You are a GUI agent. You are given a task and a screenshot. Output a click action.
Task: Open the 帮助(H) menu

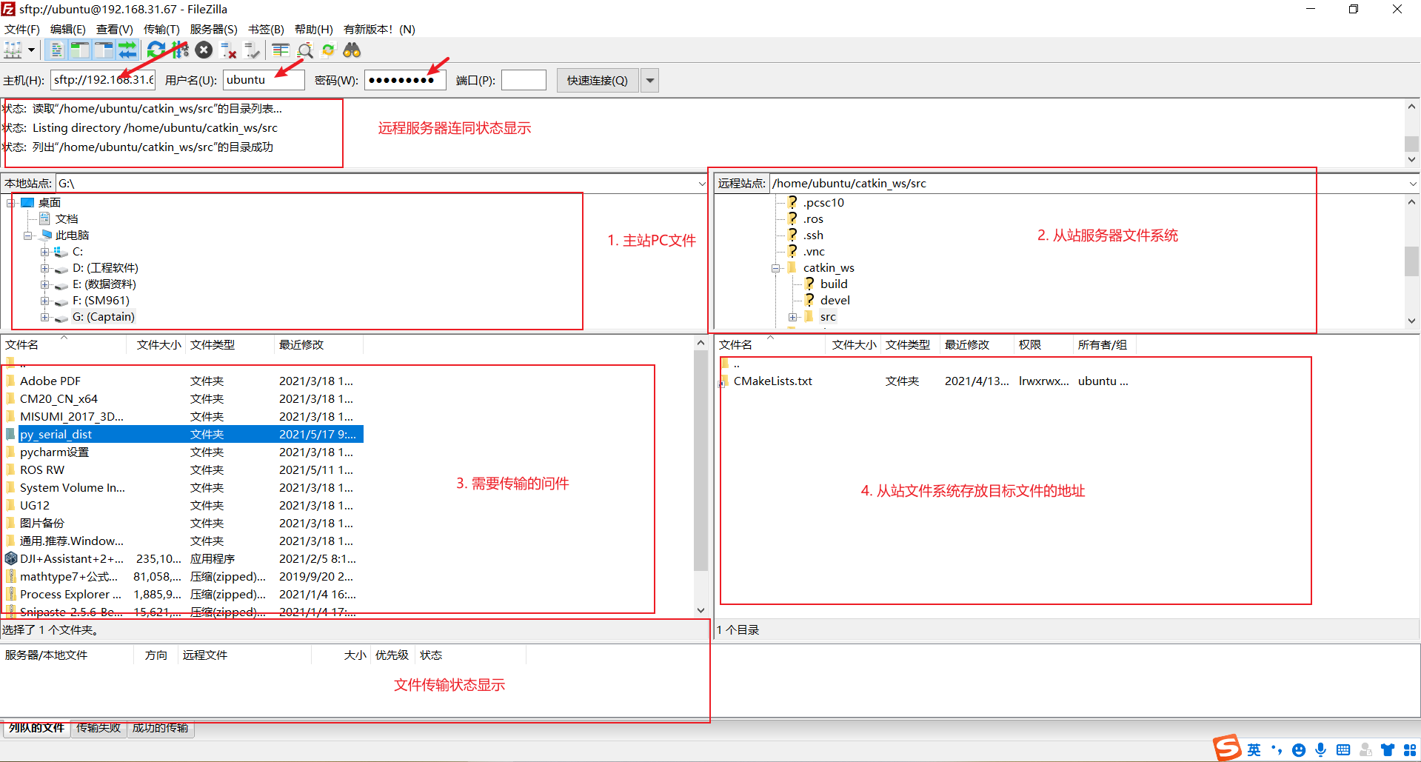314,30
